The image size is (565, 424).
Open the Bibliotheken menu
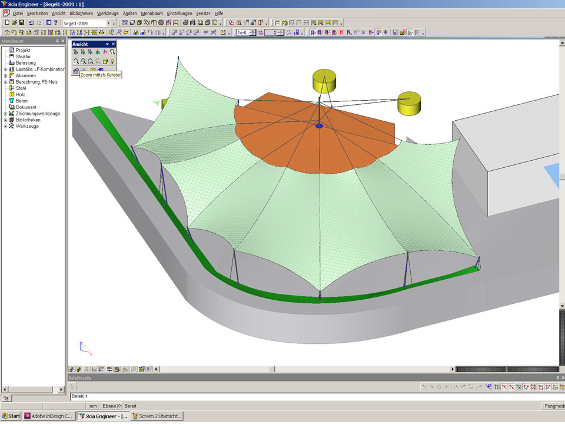pos(81,13)
